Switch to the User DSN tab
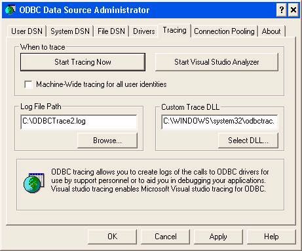The height and width of the screenshot is (251, 302). point(27,31)
